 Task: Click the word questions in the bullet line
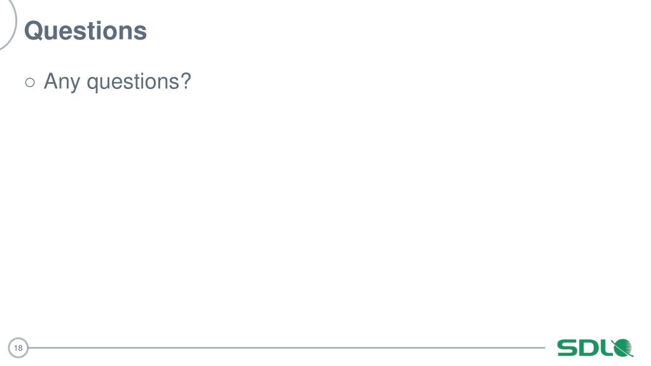[x=133, y=82]
